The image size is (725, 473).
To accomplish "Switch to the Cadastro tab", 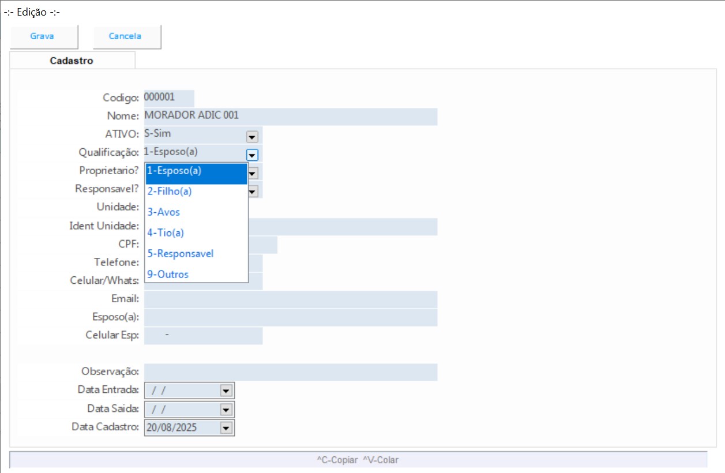I will point(72,61).
